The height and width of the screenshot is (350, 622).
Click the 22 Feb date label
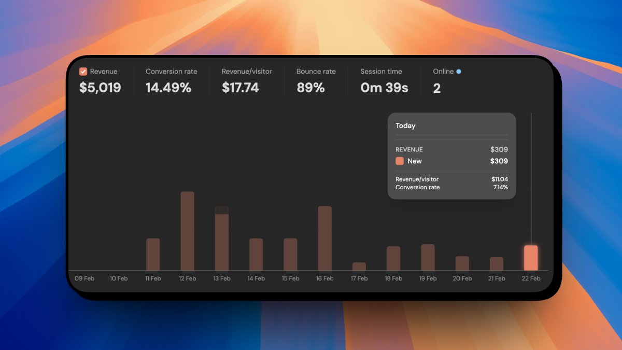(x=530, y=278)
